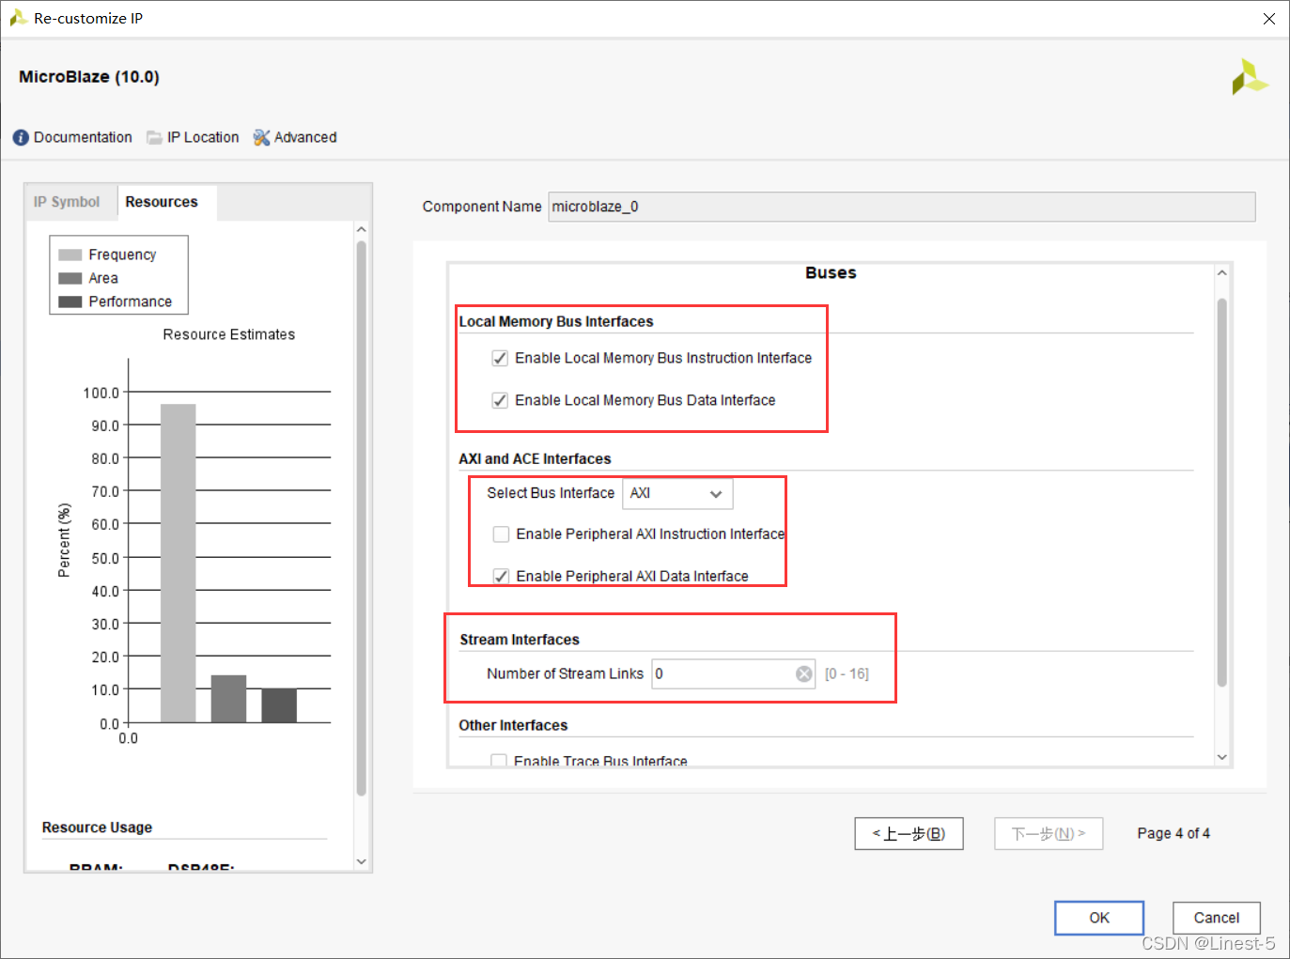Close the Re-customize IP dialog

(1269, 19)
